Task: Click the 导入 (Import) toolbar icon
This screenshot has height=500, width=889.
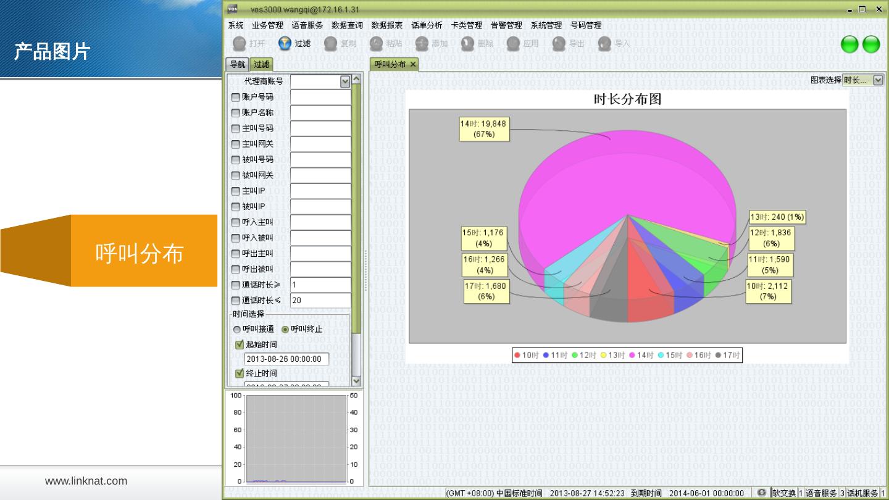Action: tap(605, 44)
